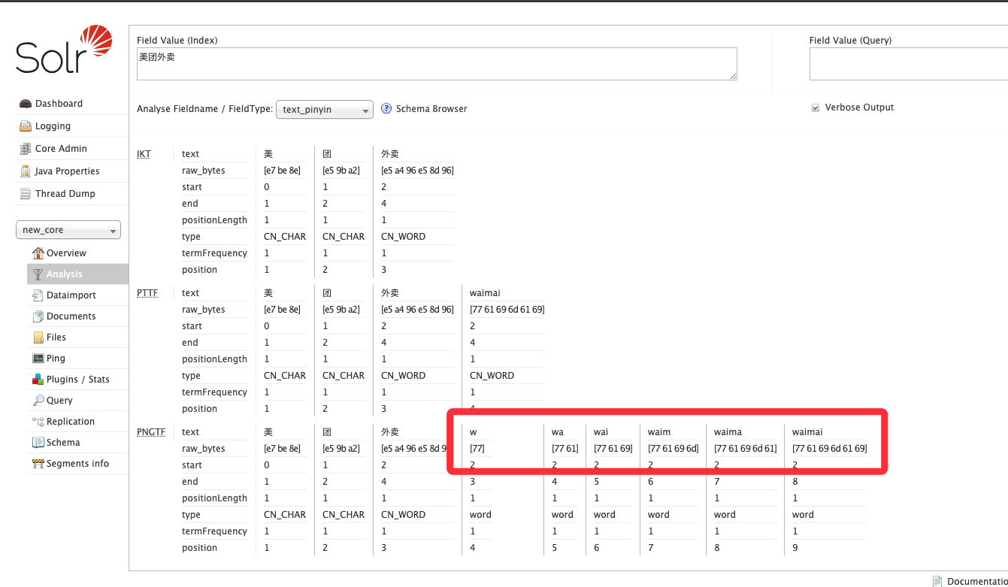Click the Files folder icon
The height and width of the screenshot is (587, 1008).
point(38,337)
